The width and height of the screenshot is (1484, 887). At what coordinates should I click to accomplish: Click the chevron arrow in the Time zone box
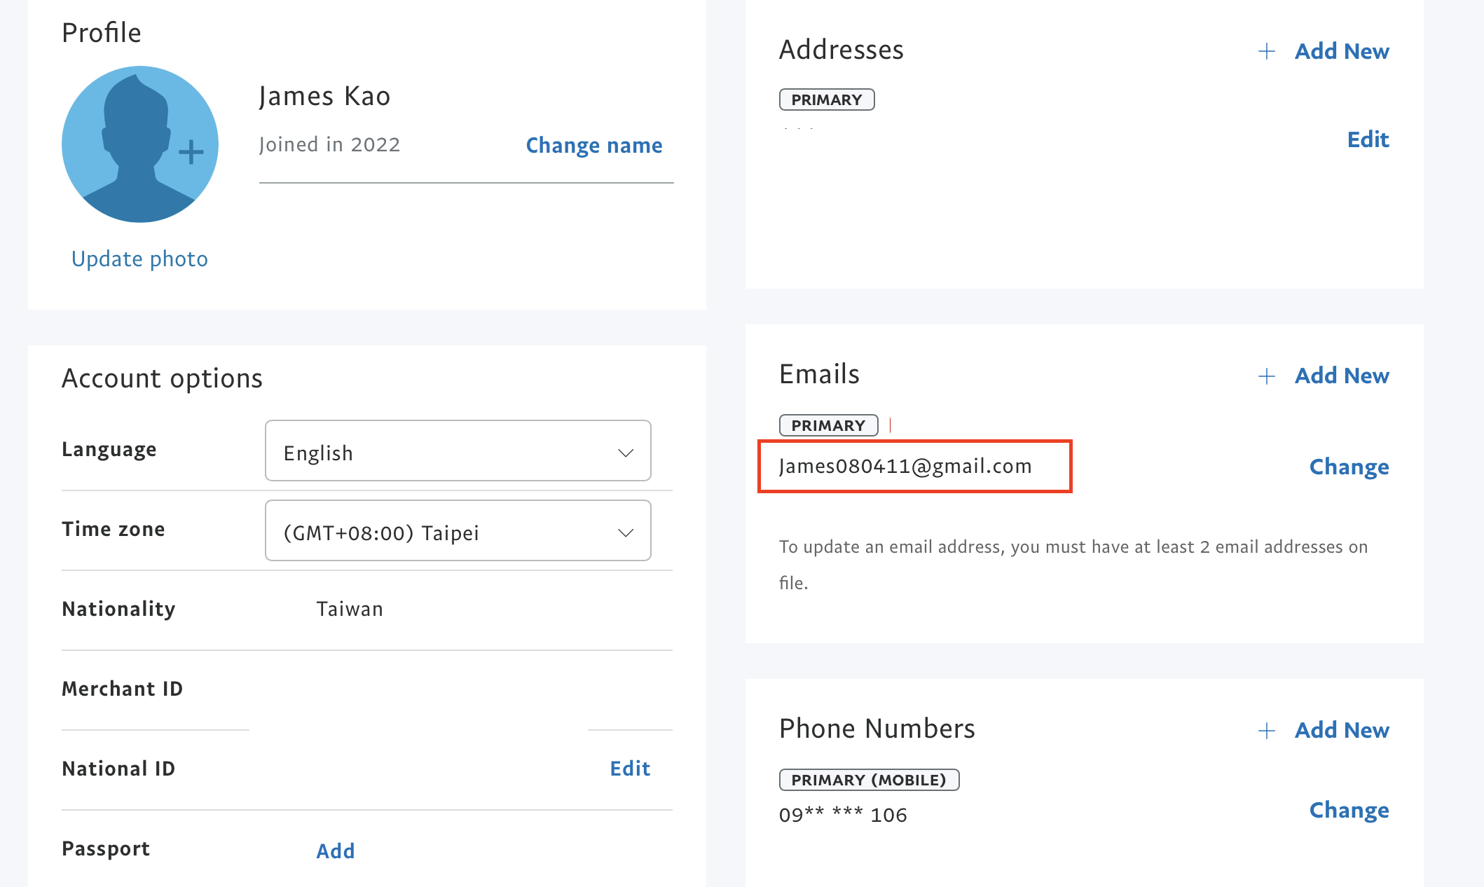(x=626, y=532)
